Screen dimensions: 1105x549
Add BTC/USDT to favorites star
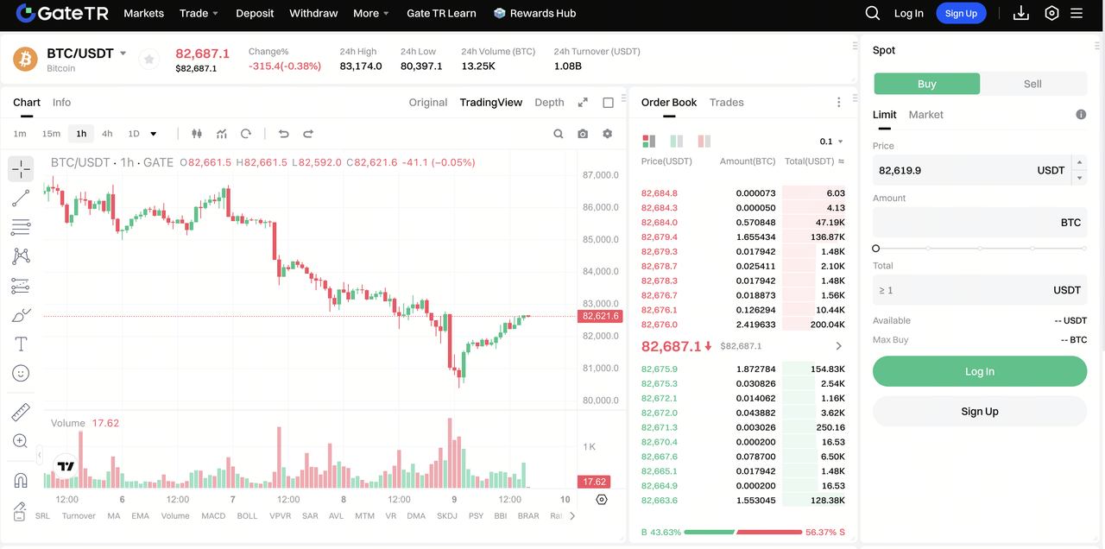(x=149, y=60)
